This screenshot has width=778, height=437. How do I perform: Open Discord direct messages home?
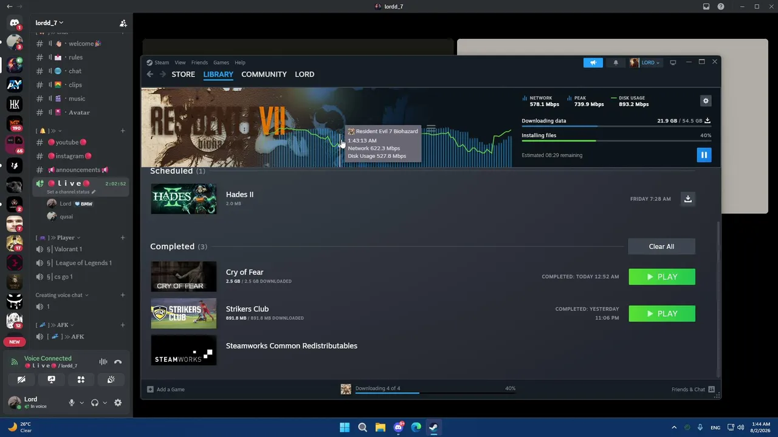click(15, 23)
